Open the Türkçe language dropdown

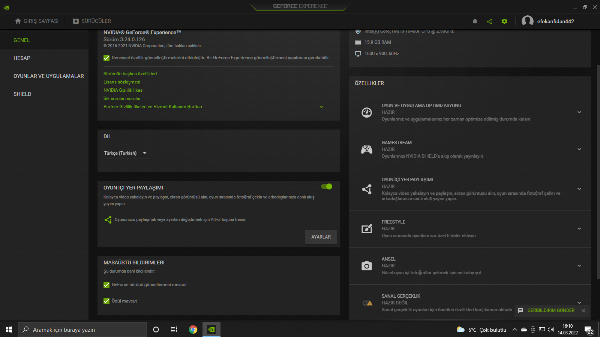[126, 153]
